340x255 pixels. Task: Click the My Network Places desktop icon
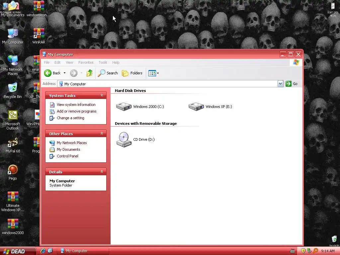click(x=13, y=65)
